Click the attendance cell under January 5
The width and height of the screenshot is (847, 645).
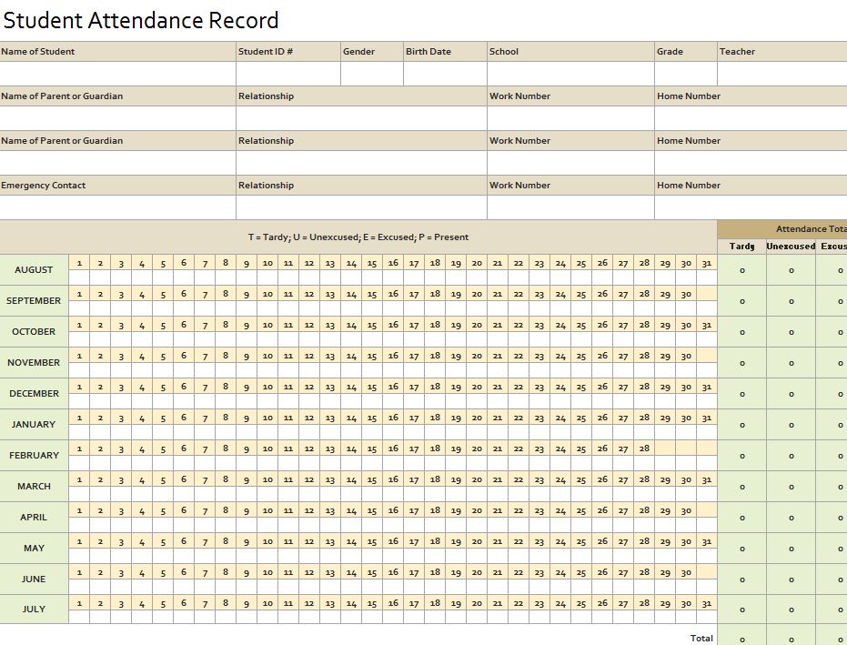pyautogui.click(x=163, y=432)
